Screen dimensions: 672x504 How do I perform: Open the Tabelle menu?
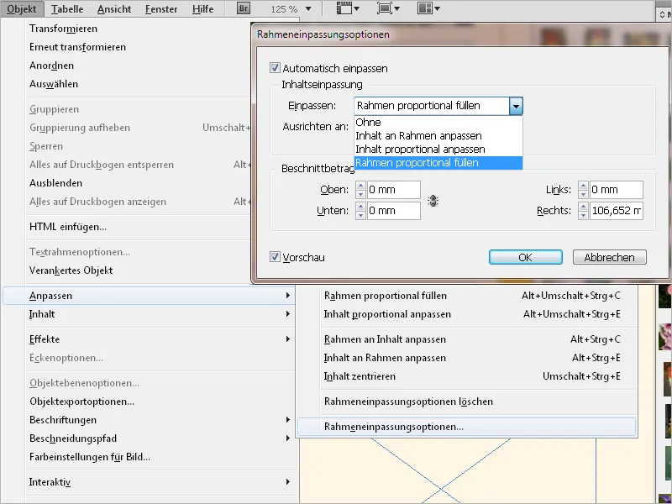66,8
